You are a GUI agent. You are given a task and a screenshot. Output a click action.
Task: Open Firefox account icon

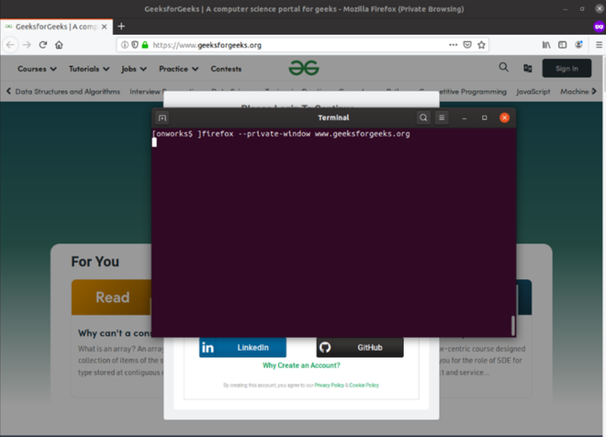coord(578,45)
